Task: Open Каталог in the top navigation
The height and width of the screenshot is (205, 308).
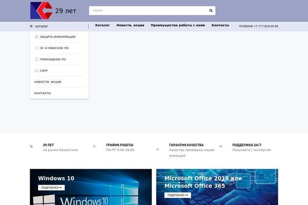Action: click(x=102, y=25)
